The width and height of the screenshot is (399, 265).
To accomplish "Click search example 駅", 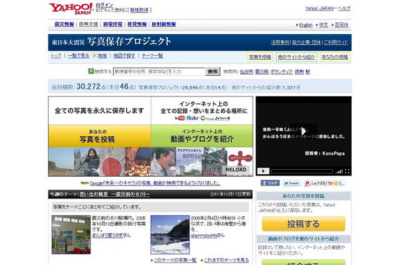I will click(307, 72).
